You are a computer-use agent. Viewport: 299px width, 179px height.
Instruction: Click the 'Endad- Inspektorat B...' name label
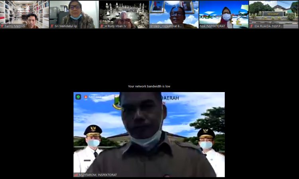(x=166, y=26)
